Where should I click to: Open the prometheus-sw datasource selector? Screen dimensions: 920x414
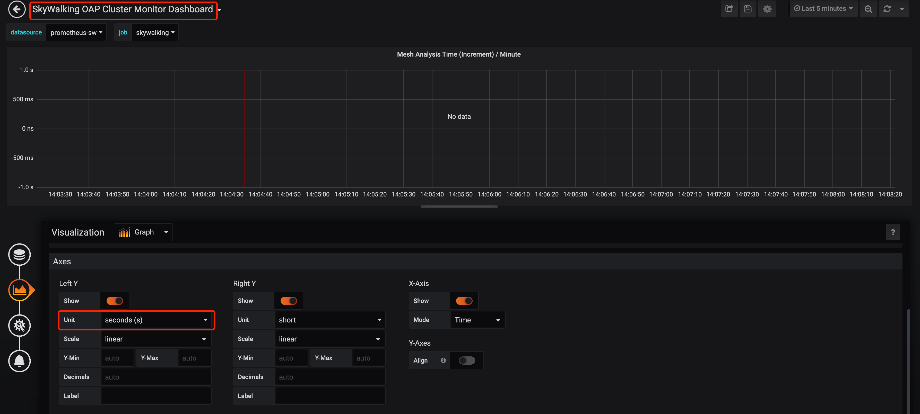[x=76, y=32]
